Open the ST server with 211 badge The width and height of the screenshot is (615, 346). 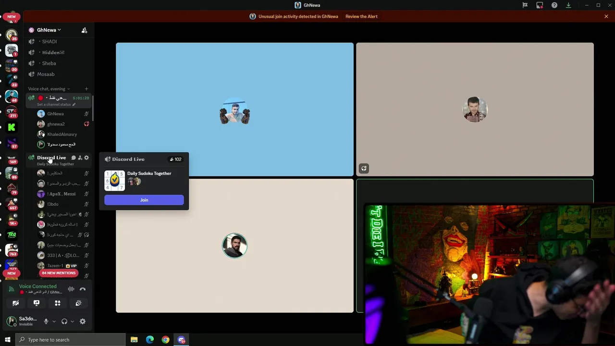[x=12, y=111]
